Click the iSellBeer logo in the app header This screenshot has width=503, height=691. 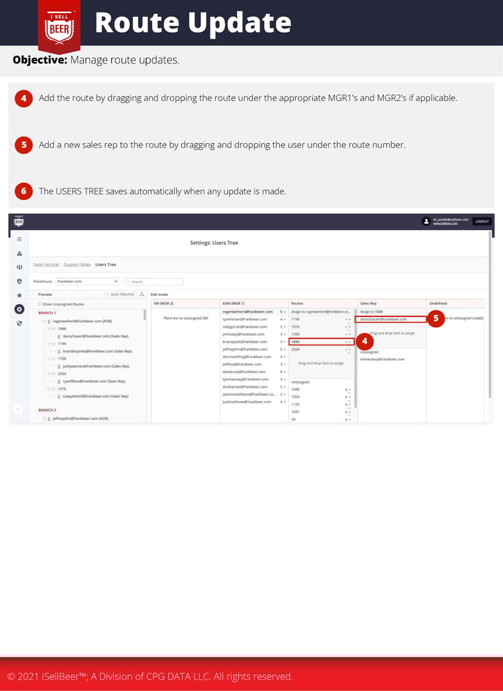click(19, 221)
